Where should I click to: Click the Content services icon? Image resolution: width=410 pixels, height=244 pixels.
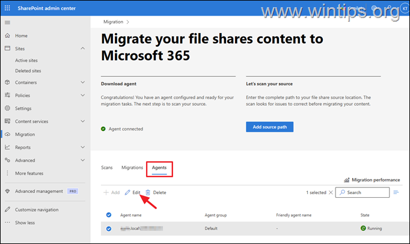8,121
